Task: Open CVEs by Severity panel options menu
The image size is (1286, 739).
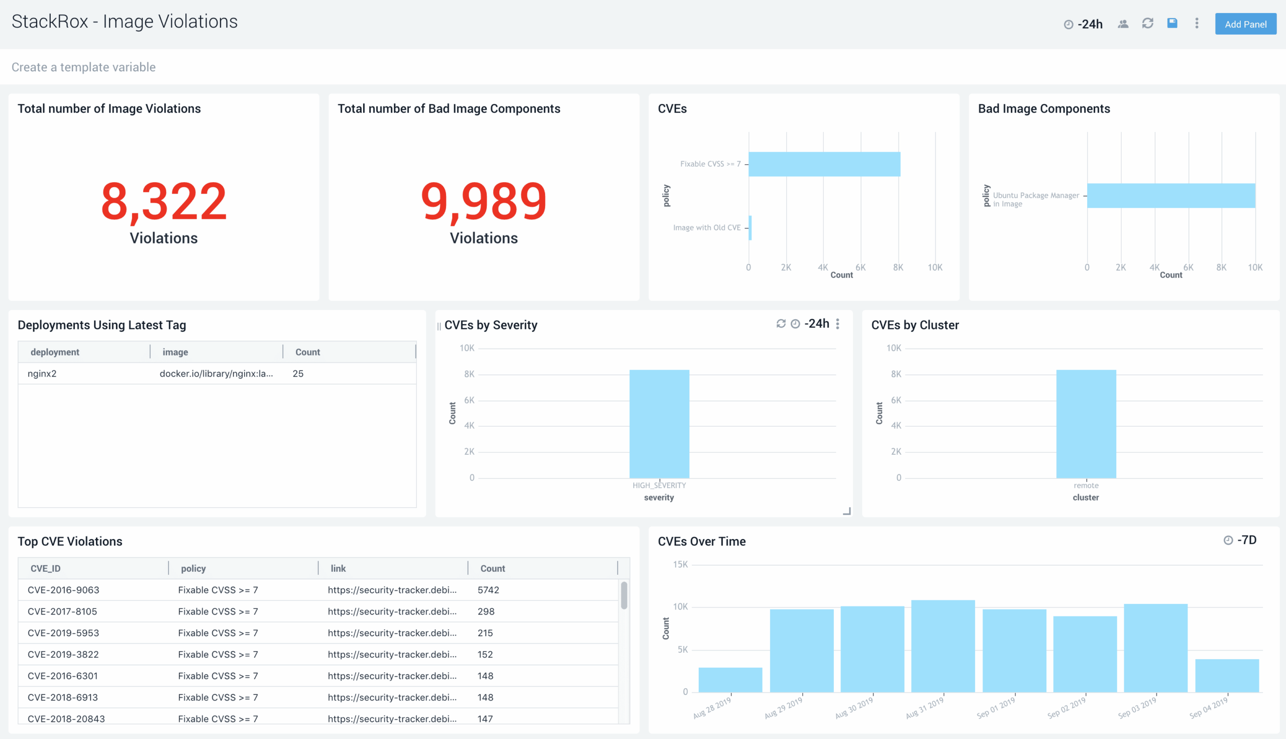Action: 838,324
